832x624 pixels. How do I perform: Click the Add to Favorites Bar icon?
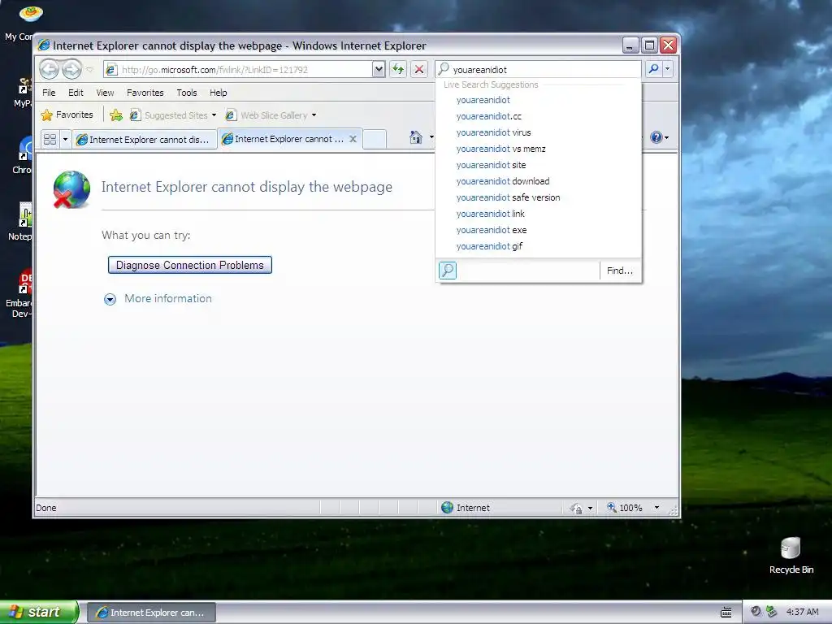click(115, 115)
